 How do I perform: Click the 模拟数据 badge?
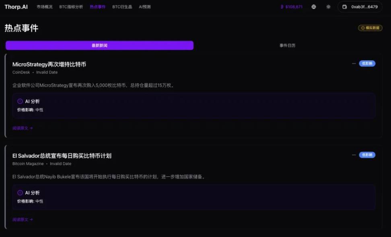pos(370,28)
